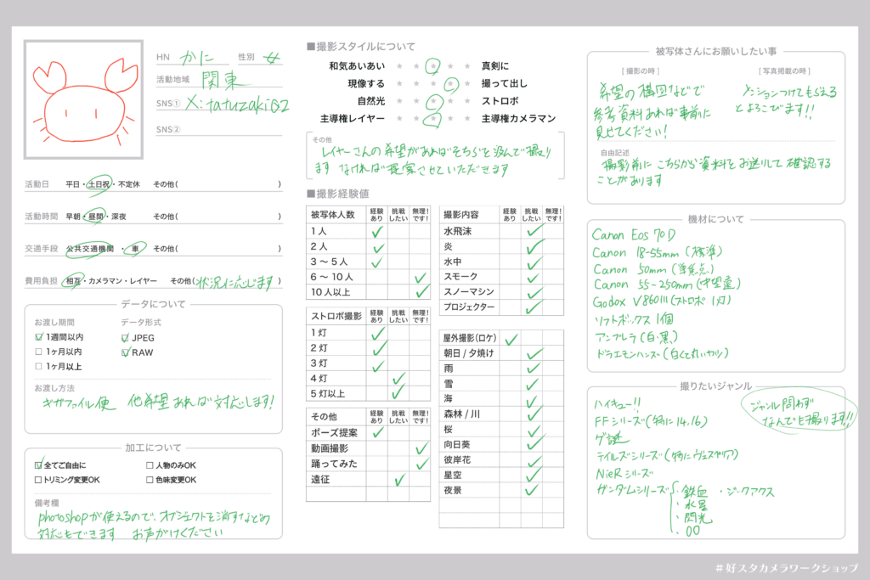Viewport: 870px width, 580px height.
Task: Enable the 人物のみOK checkbox
Action: click(150, 465)
